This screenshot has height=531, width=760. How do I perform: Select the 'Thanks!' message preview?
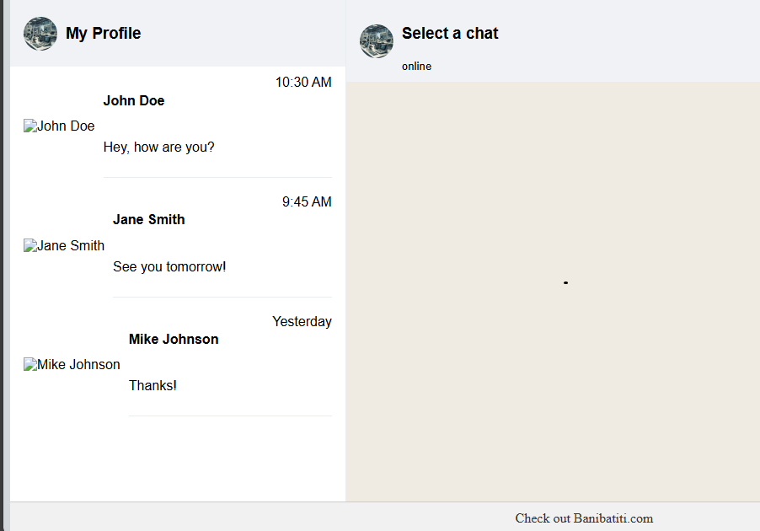pos(153,386)
